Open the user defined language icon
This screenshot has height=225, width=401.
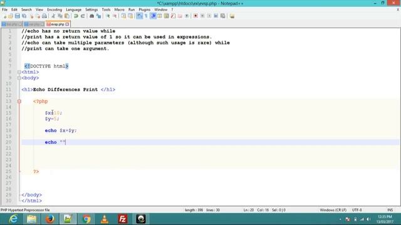pyautogui.click(x=160, y=16)
